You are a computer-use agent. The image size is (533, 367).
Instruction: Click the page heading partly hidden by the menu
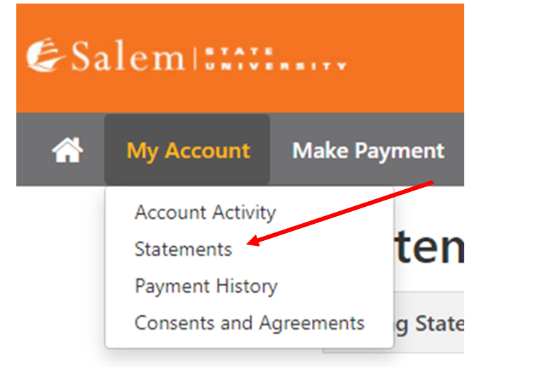pos(430,247)
